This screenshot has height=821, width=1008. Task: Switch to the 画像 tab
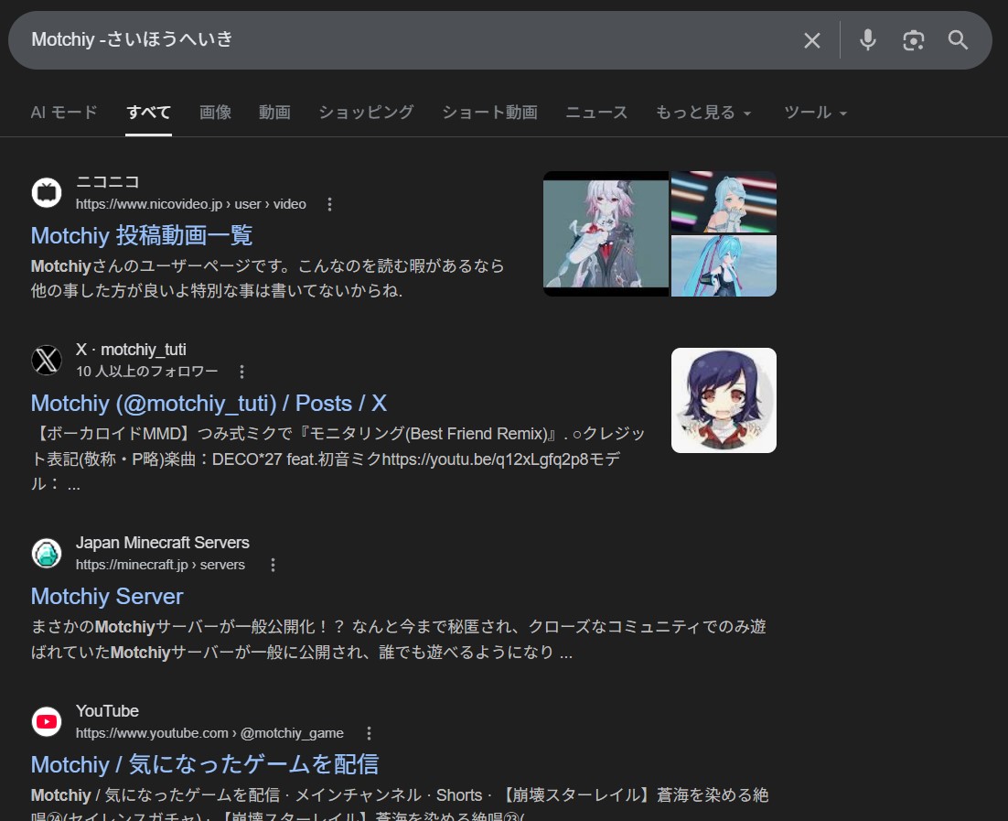215,113
